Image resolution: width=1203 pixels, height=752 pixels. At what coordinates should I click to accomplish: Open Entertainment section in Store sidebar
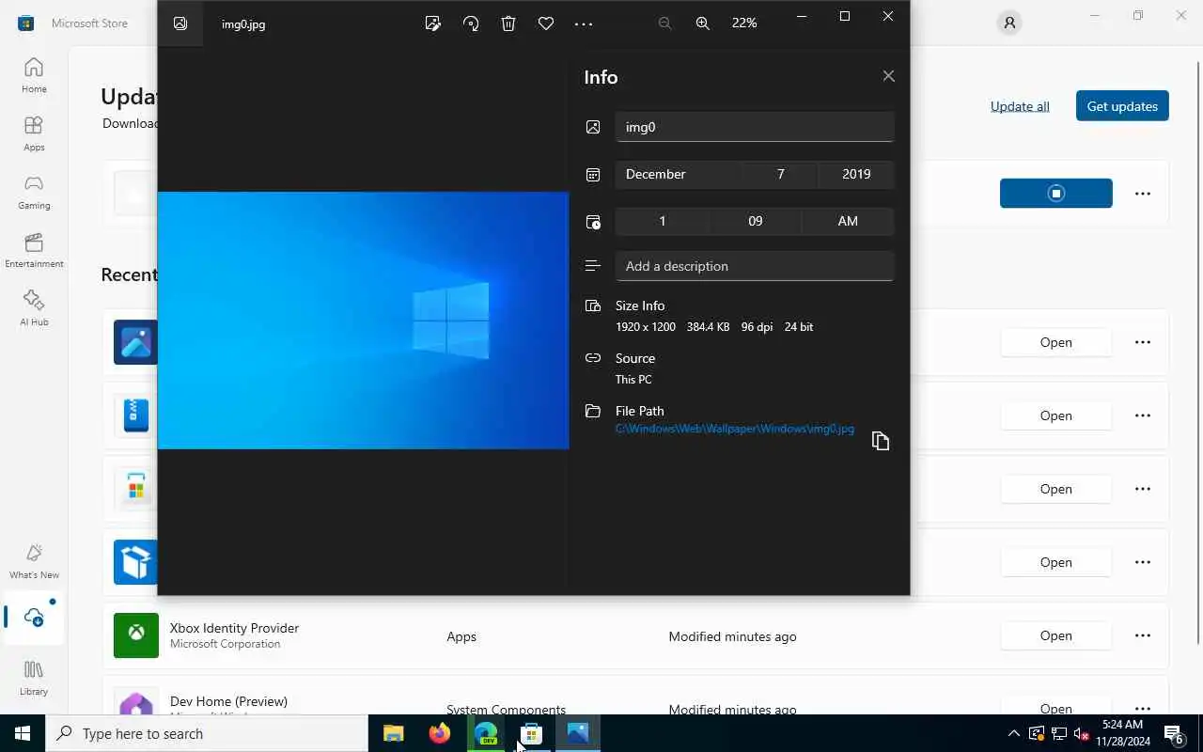[x=34, y=250]
